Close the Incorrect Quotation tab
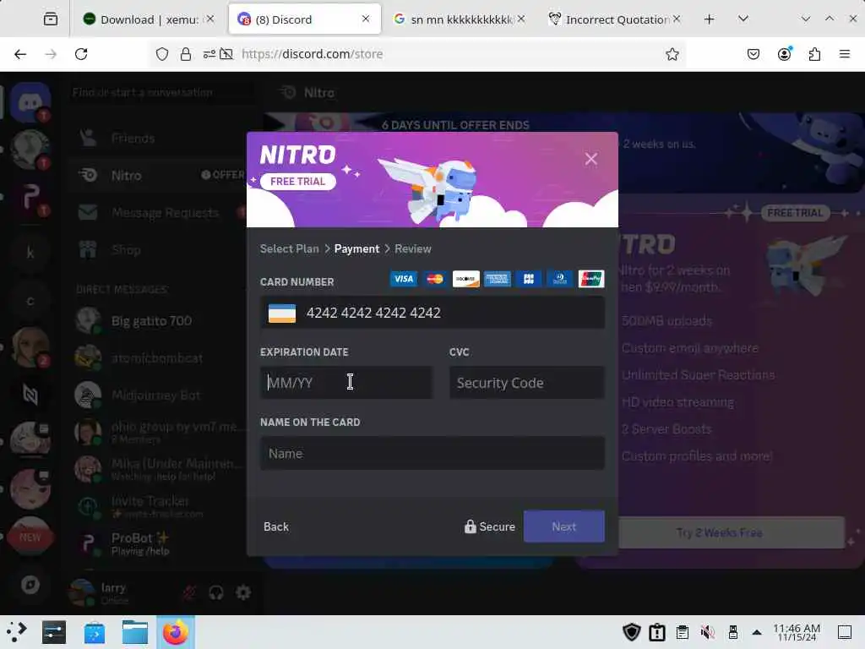This screenshot has width=865, height=649. [x=677, y=19]
